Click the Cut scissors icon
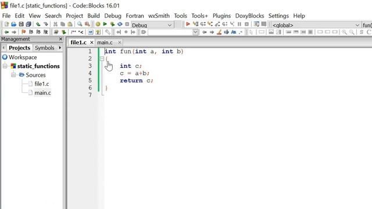Image resolution: width=372 pixels, height=209 pixels. coord(55,24)
